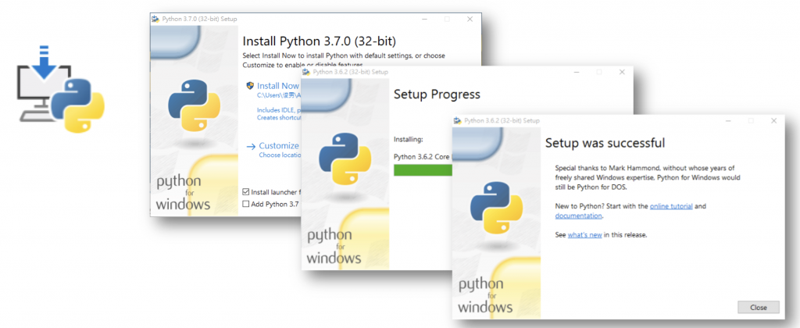
Task: Click python for windows text in 3.7.0 window
Action: click(x=183, y=193)
